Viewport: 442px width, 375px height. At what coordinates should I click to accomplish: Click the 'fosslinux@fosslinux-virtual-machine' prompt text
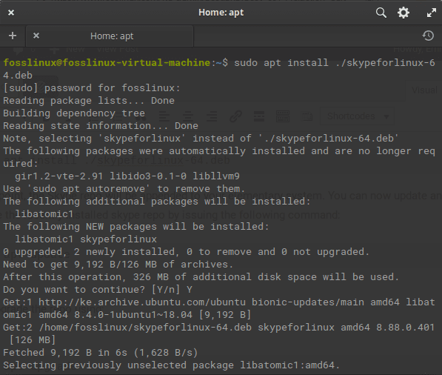coord(107,63)
